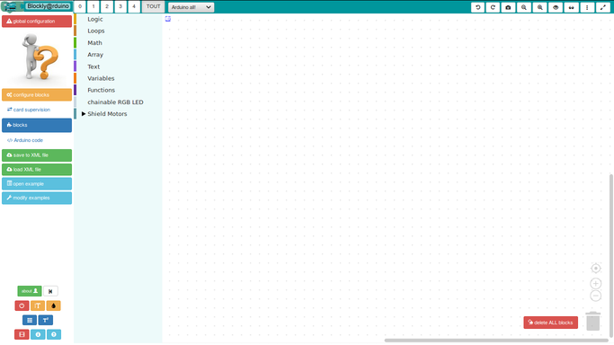614x345 pixels.
Task: Select the TOUT tab
Action: [x=154, y=6]
